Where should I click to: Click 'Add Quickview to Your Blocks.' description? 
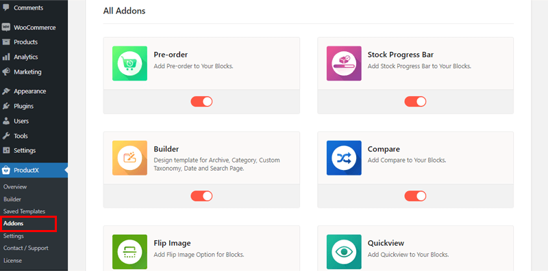(408, 255)
